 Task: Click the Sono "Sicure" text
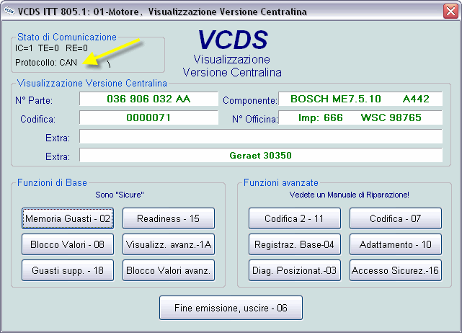[120, 195]
